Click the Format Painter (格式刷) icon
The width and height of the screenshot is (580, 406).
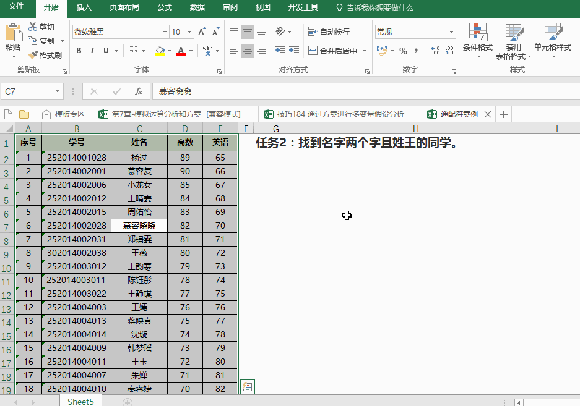pos(33,55)
